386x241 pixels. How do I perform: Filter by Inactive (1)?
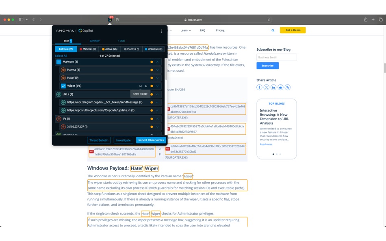[132, 49]
